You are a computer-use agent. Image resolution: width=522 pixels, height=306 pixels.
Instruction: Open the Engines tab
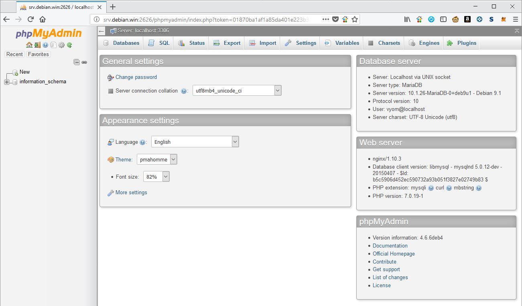[424, 43]
